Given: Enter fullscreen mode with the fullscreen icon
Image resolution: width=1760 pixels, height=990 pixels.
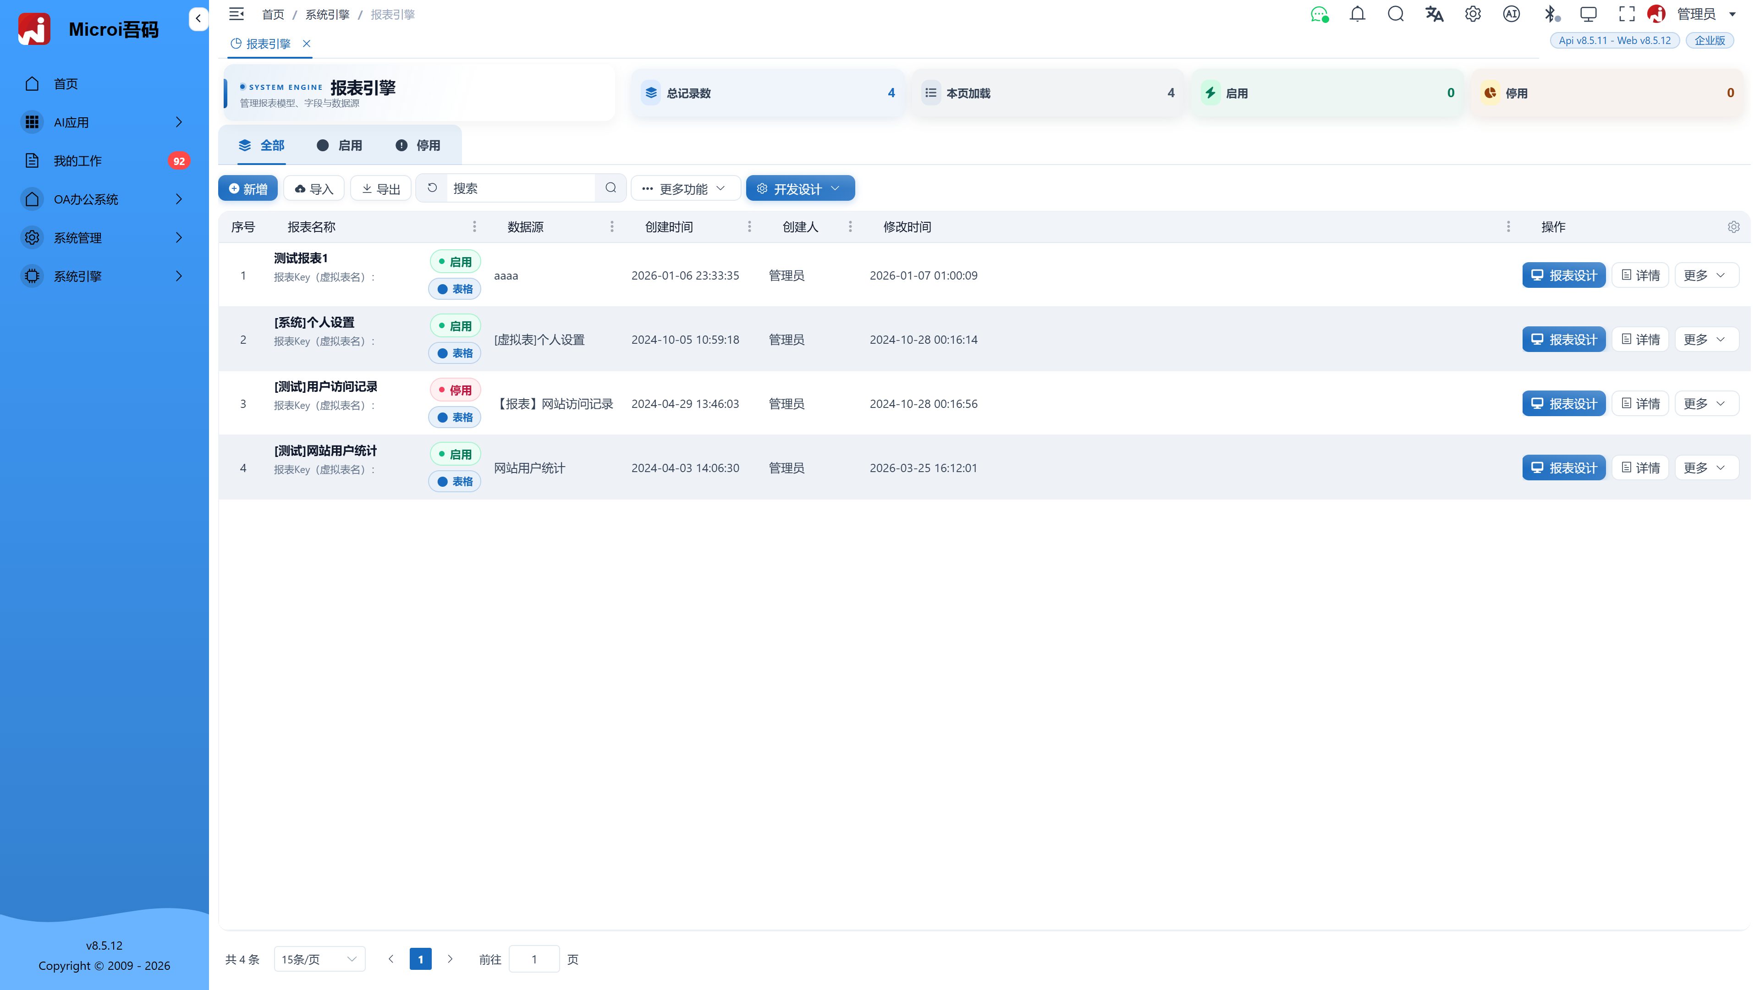Looking at the screenshot, I should (1627, 14).
